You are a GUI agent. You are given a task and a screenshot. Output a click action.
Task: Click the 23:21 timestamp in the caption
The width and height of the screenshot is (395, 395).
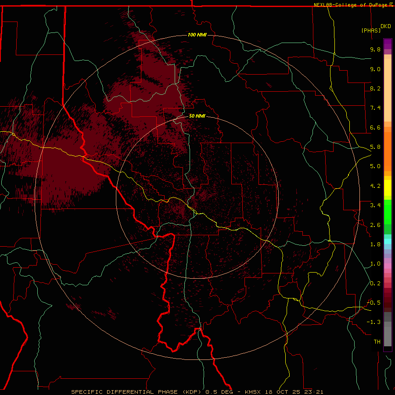(313, 392)
